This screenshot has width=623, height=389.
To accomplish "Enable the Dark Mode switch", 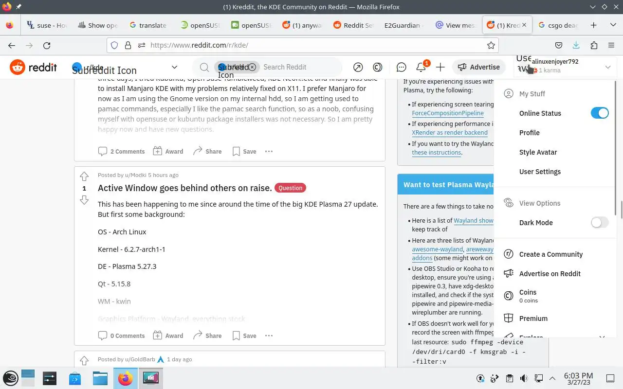I will (x=600, y=223).
